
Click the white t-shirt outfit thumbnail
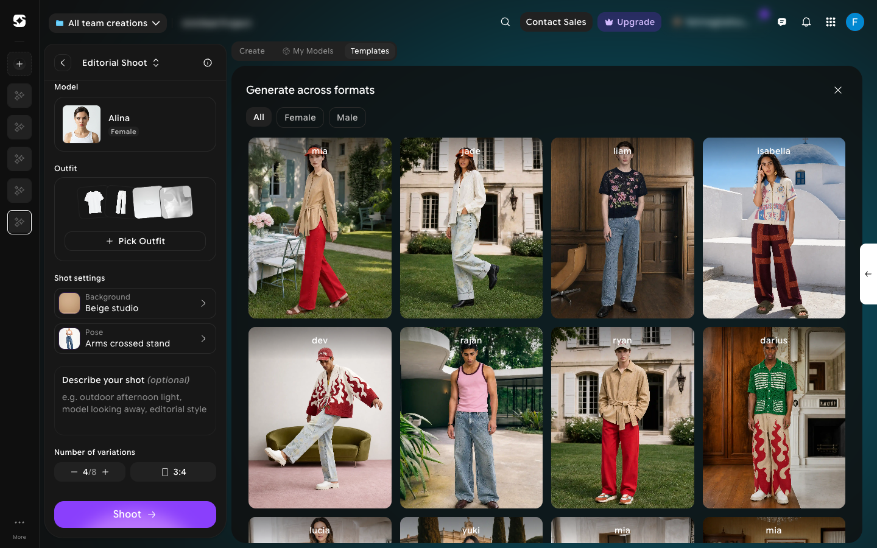click(x=94, y=202)
